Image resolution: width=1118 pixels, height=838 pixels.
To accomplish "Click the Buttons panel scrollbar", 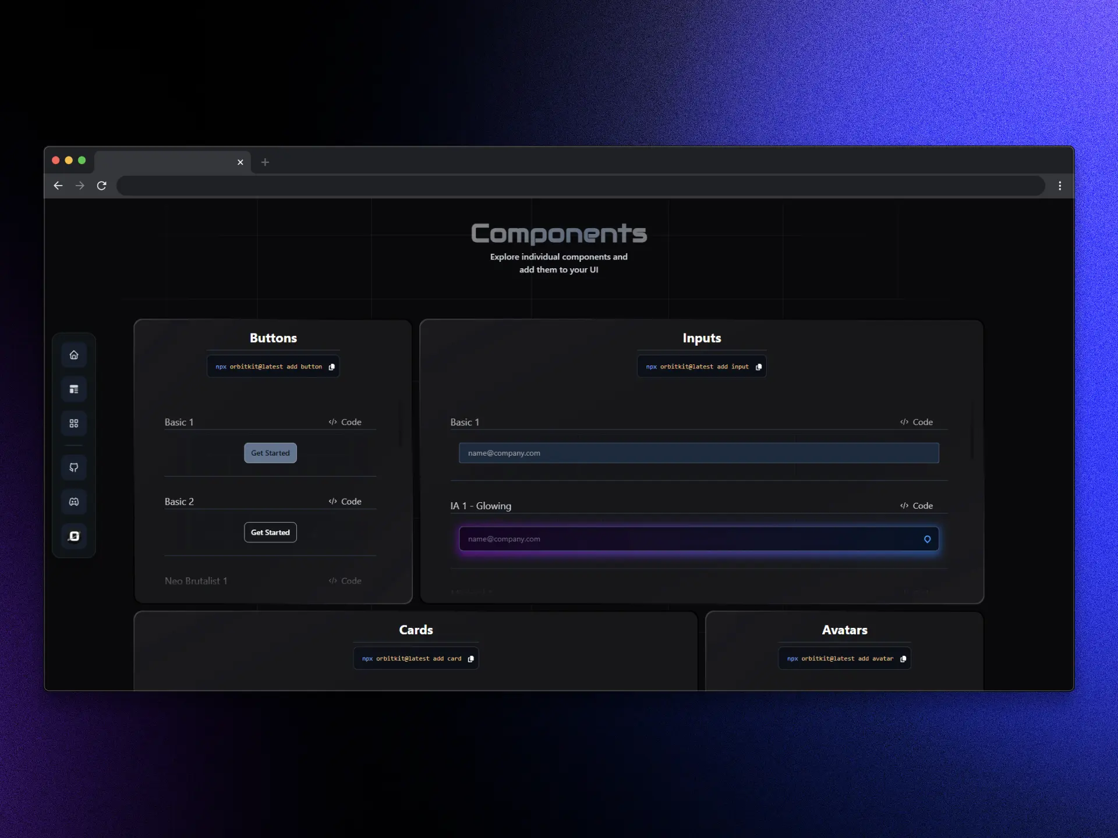I will 401,424.
